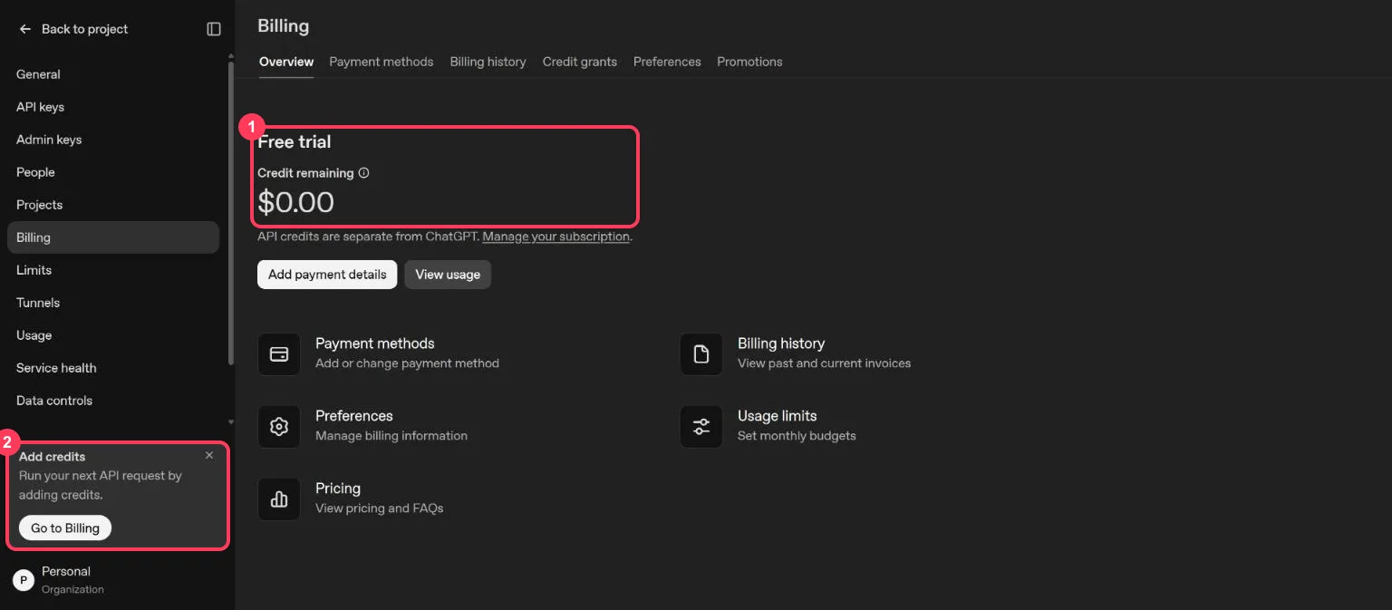Image resolution: width=1392 pixels, height=610 pixels.
Task: Click the back arrow icon beside Back to project
Action: (25, 29)
